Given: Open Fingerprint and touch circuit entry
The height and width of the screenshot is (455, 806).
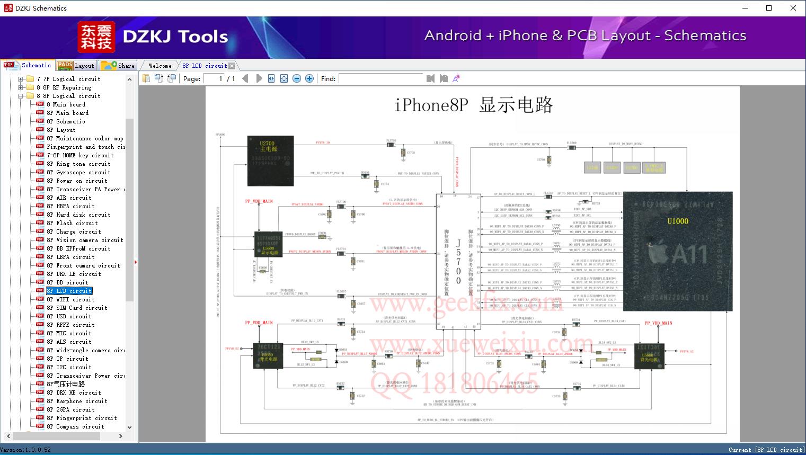Looking at the screenshot, I should click(x=86, y=147).
